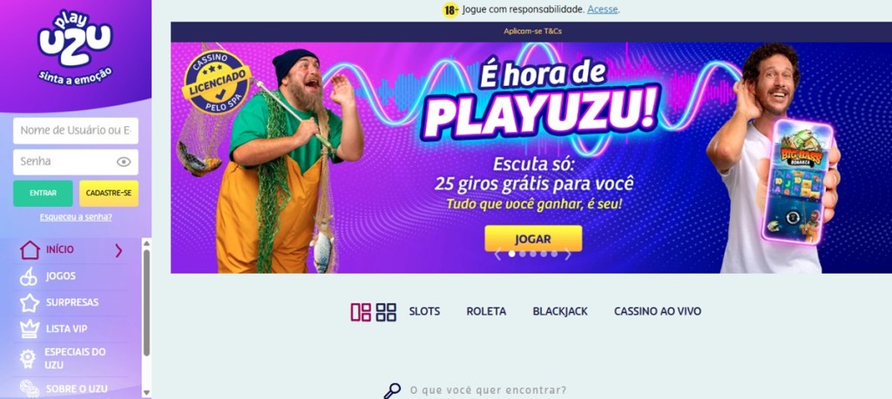892x399 pixels.
Task: Click the Especiais do UZU badge icon
Action: tap(28, 358)
